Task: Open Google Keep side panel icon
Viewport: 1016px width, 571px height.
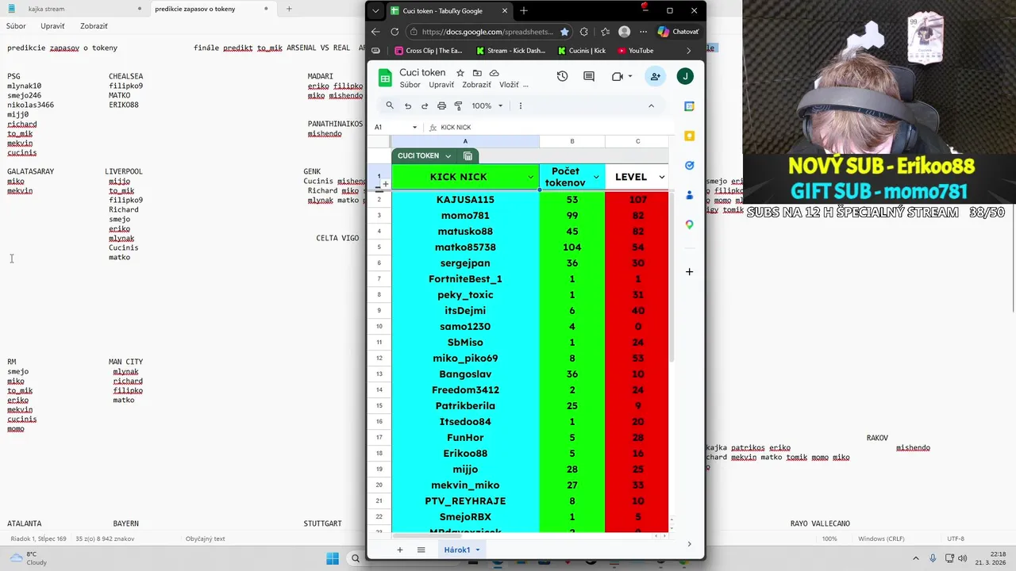Action: click(x=689, y=136)
